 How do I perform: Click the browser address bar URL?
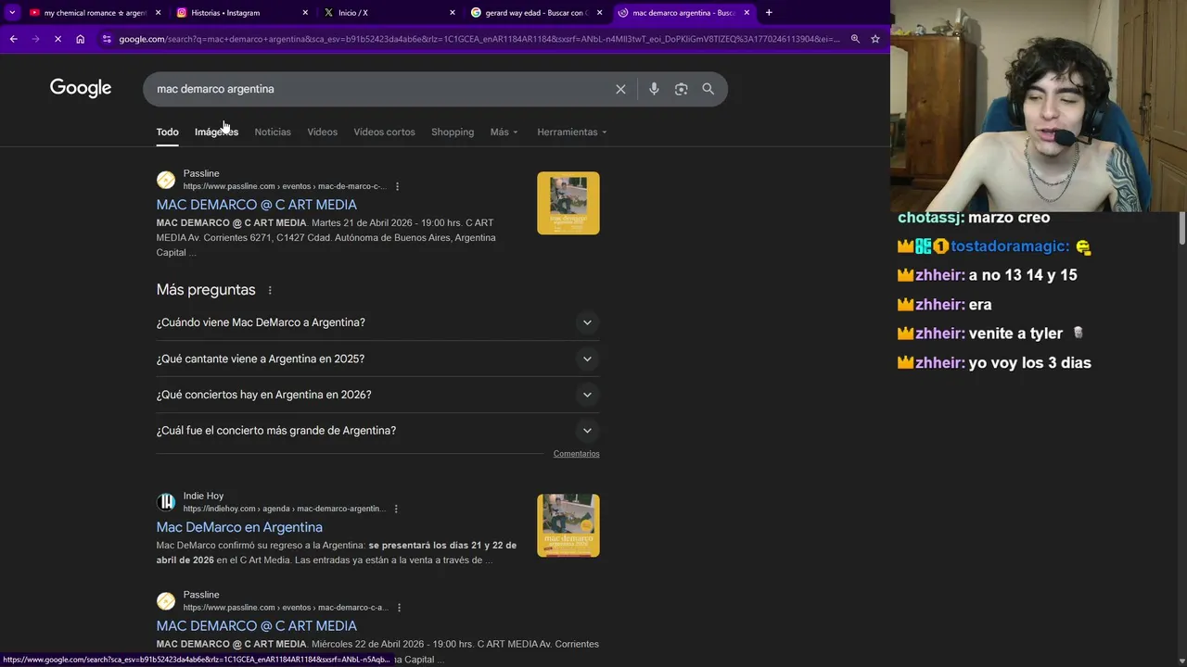(479, 39)
